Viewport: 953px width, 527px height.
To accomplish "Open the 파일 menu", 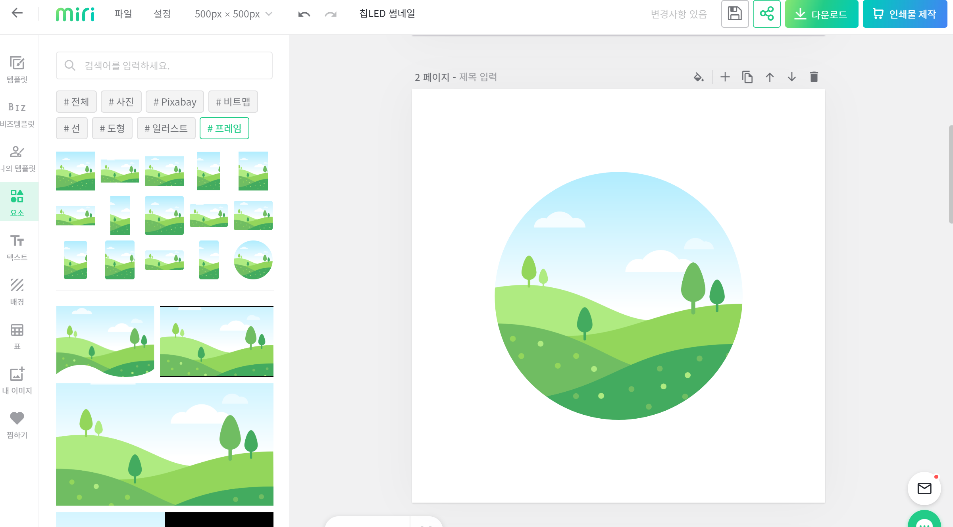I will [123, 14].
